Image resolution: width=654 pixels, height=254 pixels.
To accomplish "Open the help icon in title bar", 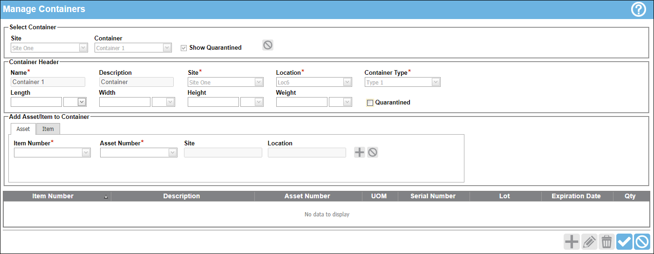I will click(638, 9).
